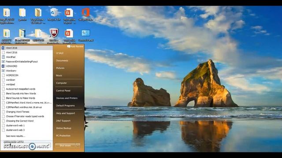
Task: Click See more results link
Action: tap(15, 136)
